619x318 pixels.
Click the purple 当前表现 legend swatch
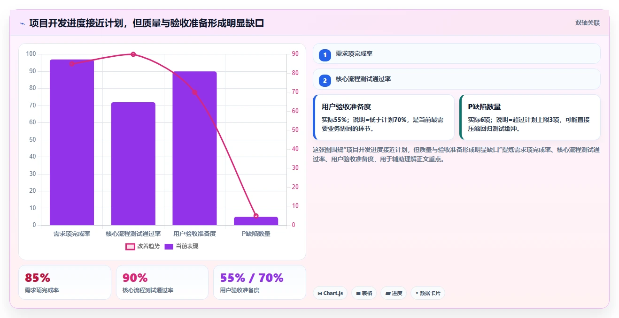(x=169, y=246)
